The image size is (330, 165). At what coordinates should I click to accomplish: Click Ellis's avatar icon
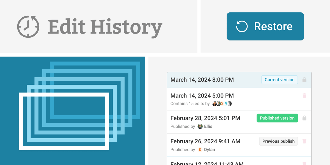click(200, 126)
